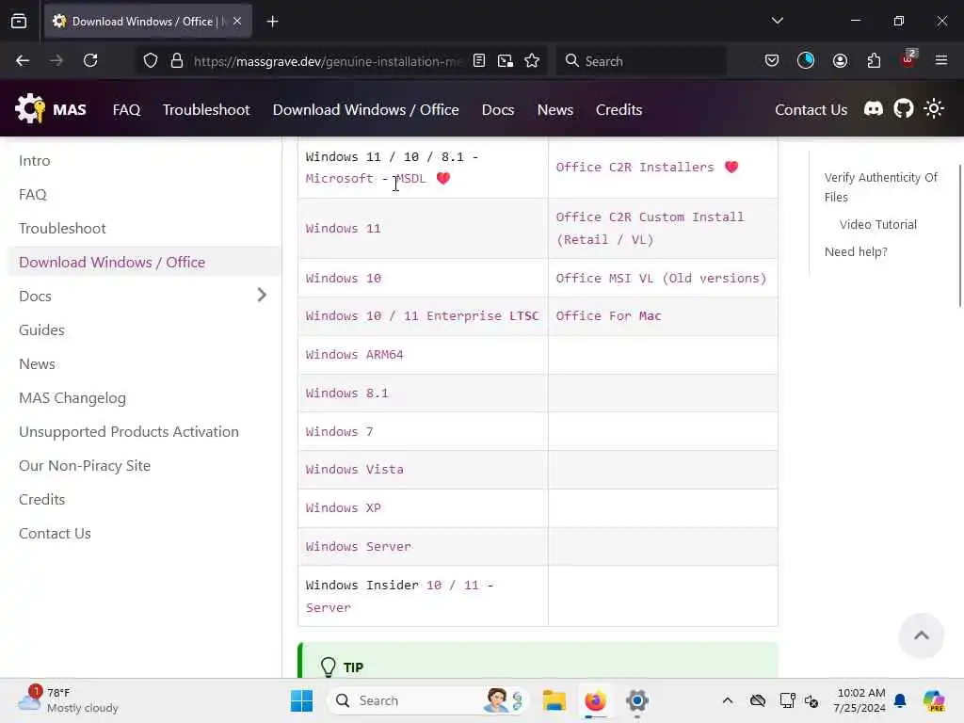The height and width of the screenshot is (723, 964).
Task: Open File Explorer from taskbar
Action: click(x=554, y=700)
